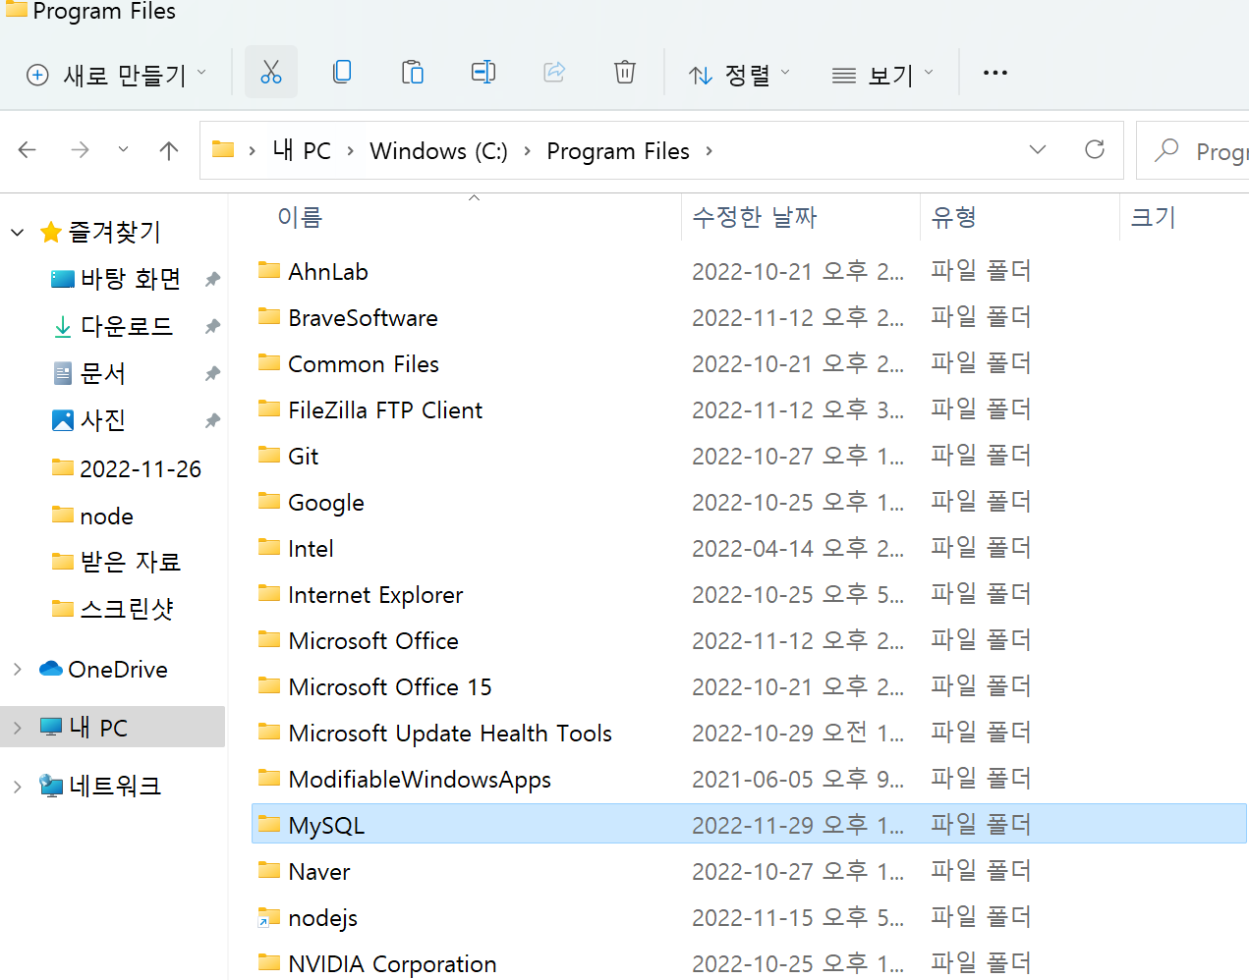The height and width of the screenshot is (980, 1249).
Task: Select 바탕 화면 in sidebar
Action: coord(130,279)
